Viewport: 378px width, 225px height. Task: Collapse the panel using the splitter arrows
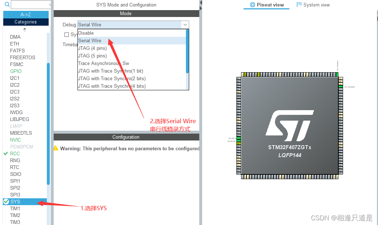[x=201, y=5]
